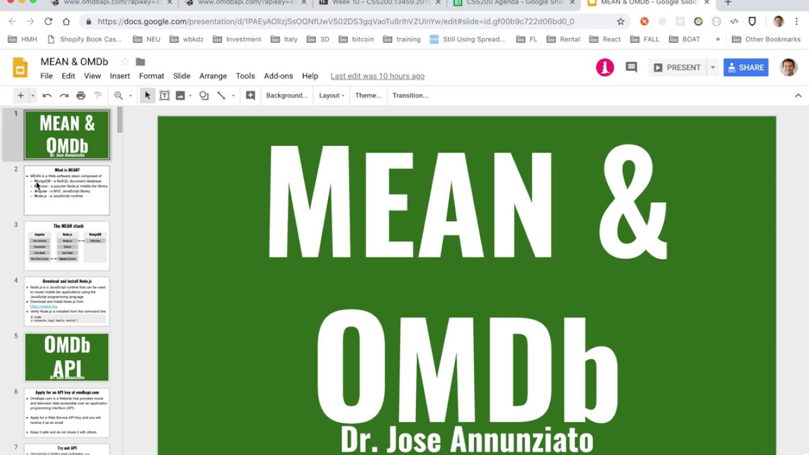
Task: Click the Print icon in toolbar
Action: [x=81, y=95]
